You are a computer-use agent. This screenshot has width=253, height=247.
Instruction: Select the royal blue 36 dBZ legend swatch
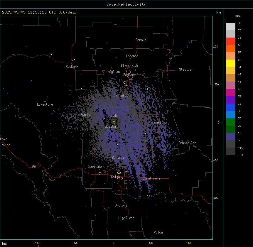231,107
